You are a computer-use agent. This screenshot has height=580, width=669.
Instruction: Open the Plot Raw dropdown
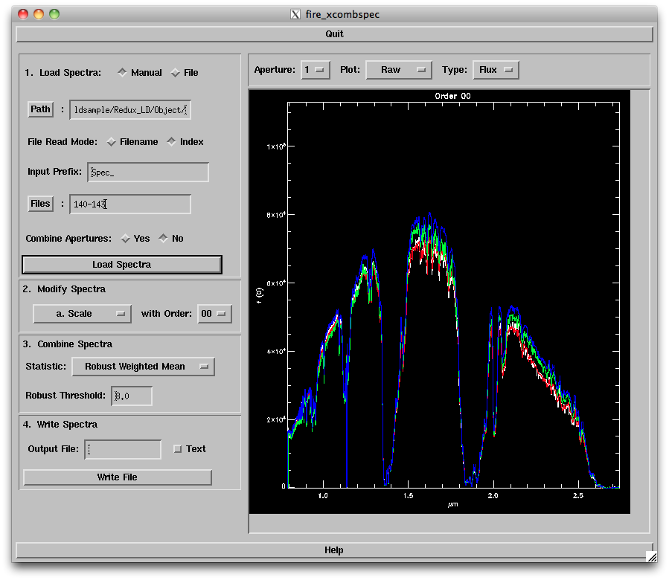click(399, 70)
